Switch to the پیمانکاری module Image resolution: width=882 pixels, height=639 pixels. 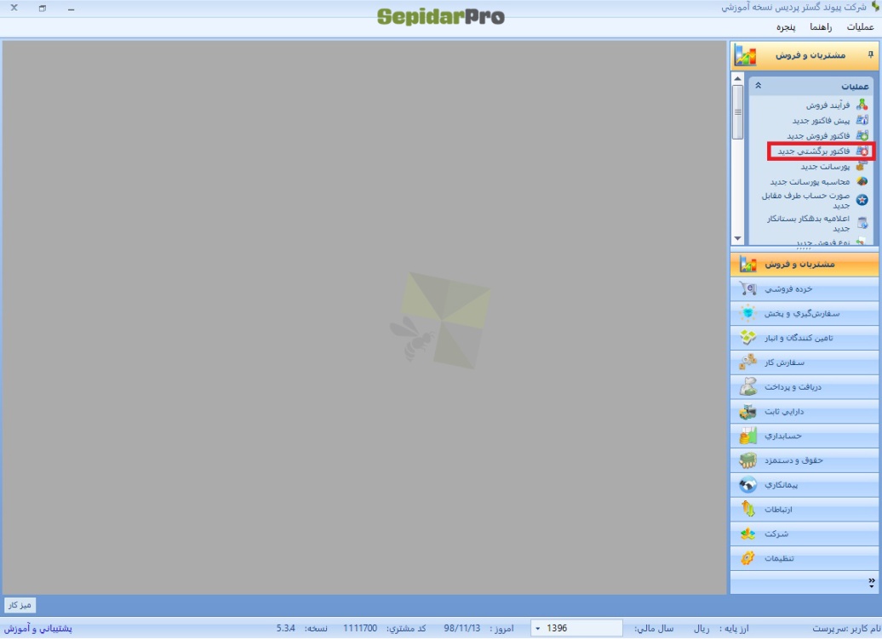(805, 484)
